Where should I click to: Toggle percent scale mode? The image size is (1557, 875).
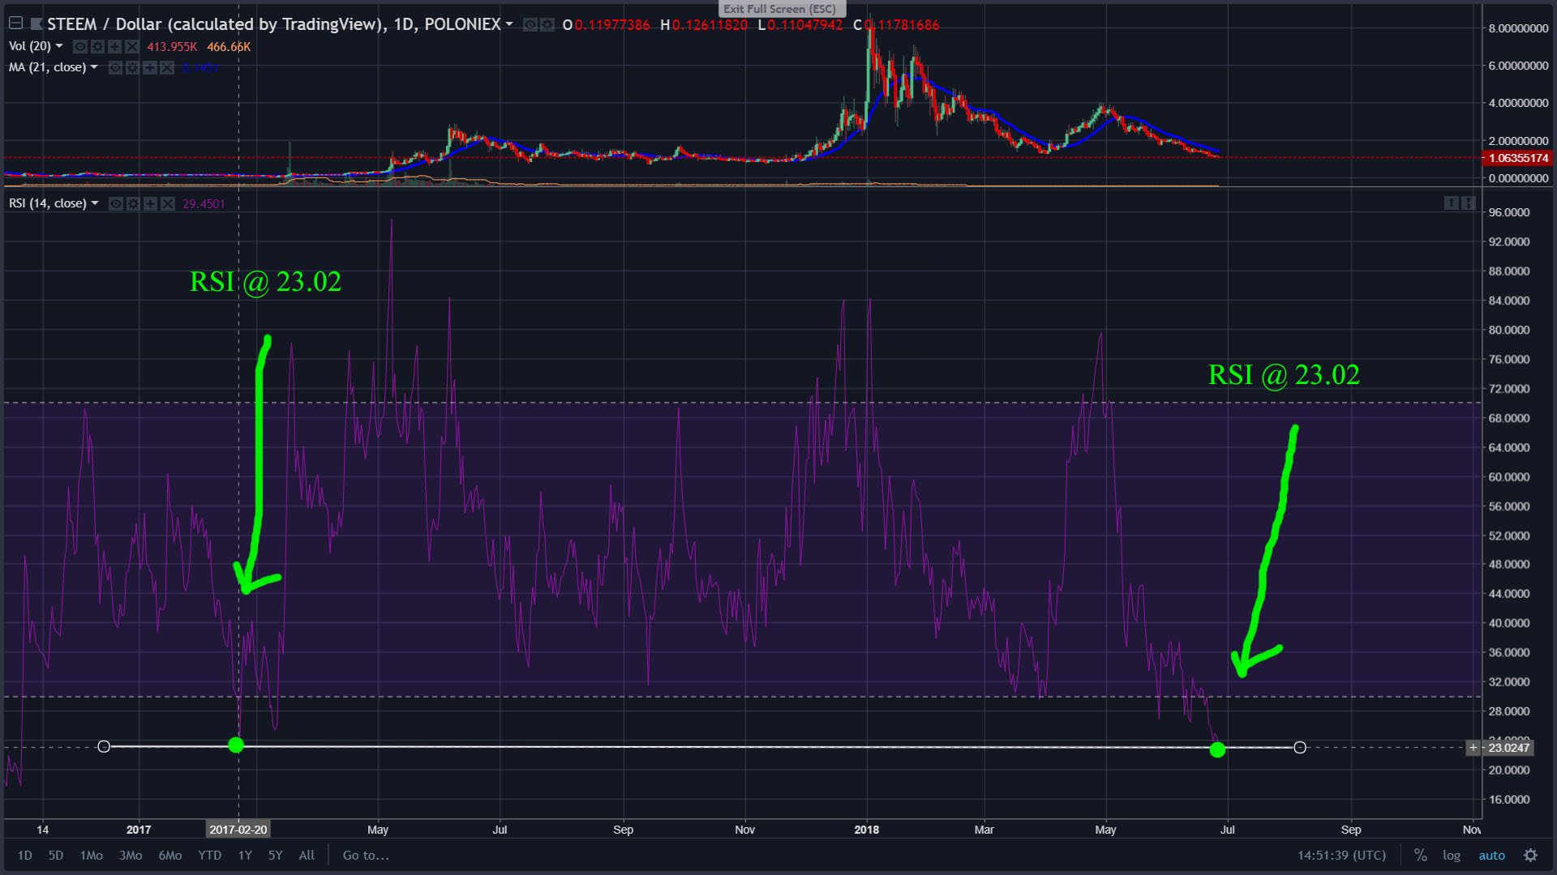[x=1420, y=856]
